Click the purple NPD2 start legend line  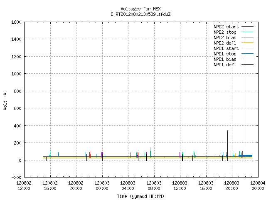(247, 27)
